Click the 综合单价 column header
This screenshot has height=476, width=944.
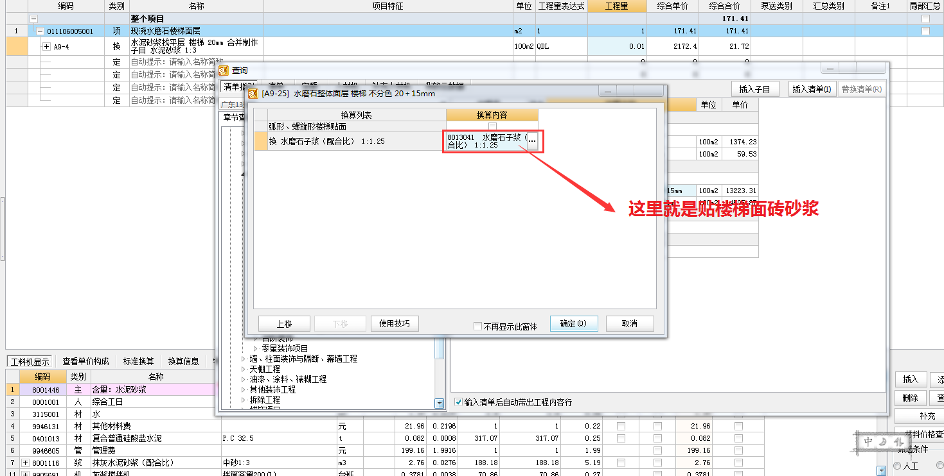(673, 6)
